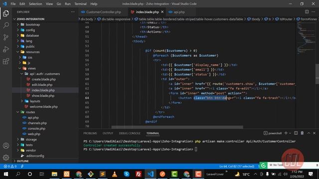Open the Selection menu
The width and height of the screenshot is (319, 179).
coord(35,4)
